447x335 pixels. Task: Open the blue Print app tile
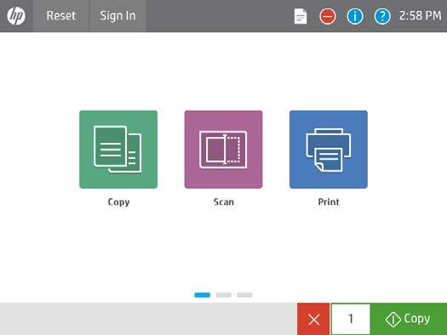[x=329, y=150]
